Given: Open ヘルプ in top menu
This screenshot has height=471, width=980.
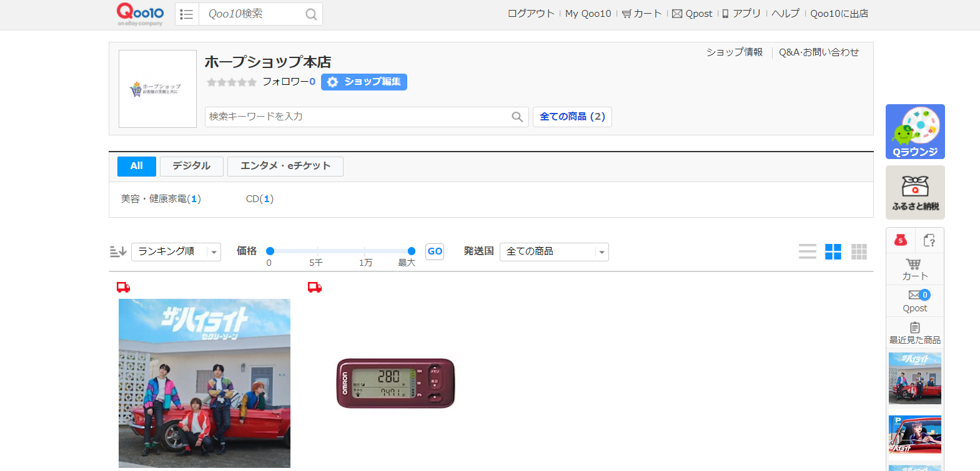Looking at the screenshot, I should pos(786,14).
